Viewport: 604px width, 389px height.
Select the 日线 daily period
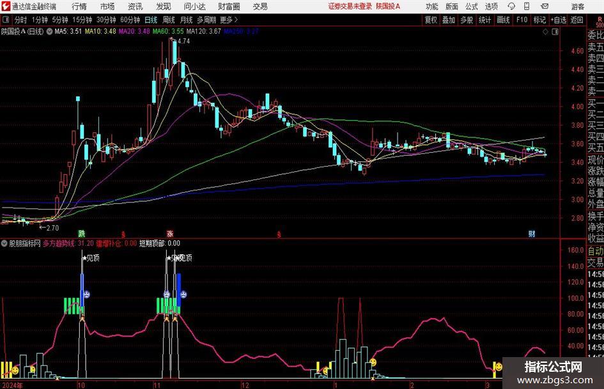coord(151,20)
